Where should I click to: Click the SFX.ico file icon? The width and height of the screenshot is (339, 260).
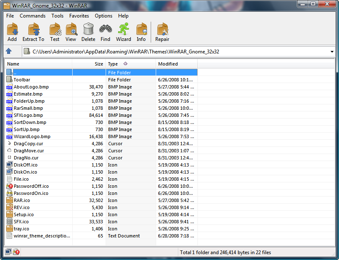(9, 221)
